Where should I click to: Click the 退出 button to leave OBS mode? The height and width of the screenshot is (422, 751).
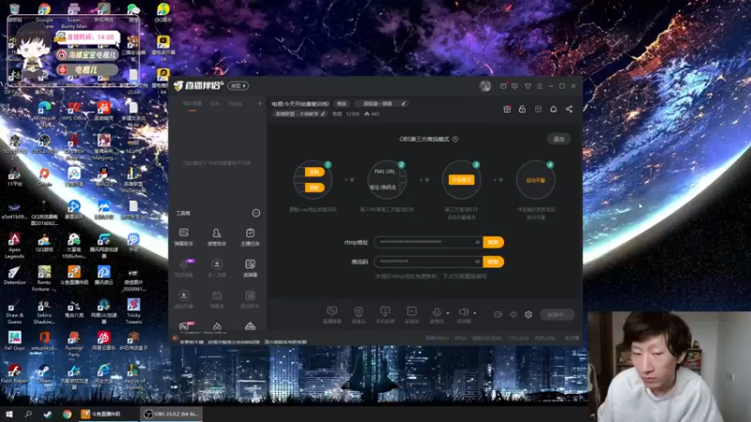(x=559, y=139)
